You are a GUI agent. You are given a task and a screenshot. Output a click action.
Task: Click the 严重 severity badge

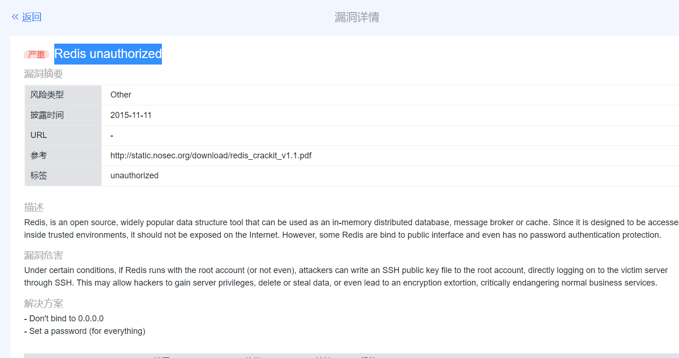[x=36, y=54]
